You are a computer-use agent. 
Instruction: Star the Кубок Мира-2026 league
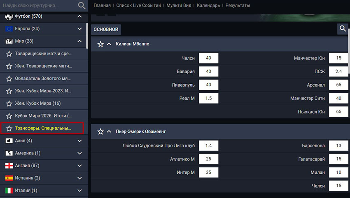click(x=9, y=116)
